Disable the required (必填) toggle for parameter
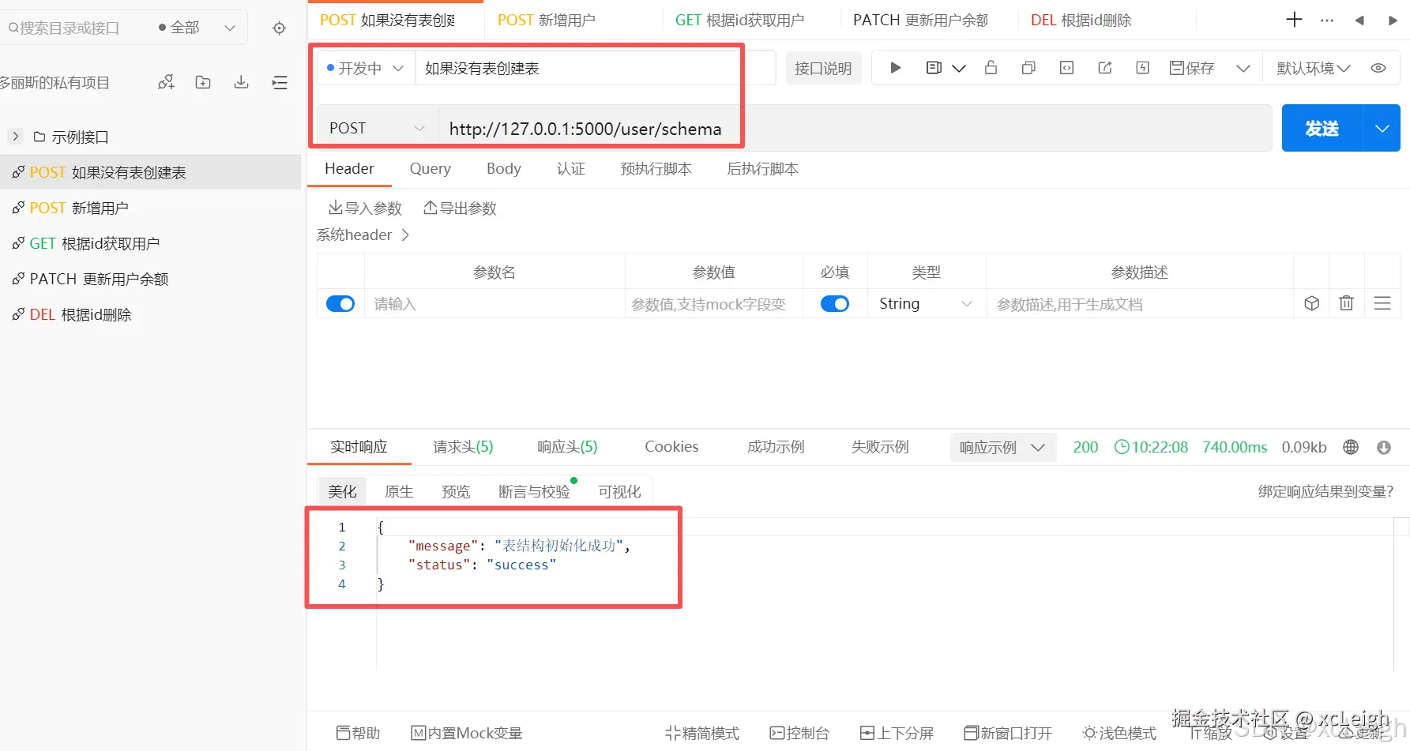This screenshot has width=1410, height=751. [835, 303]
